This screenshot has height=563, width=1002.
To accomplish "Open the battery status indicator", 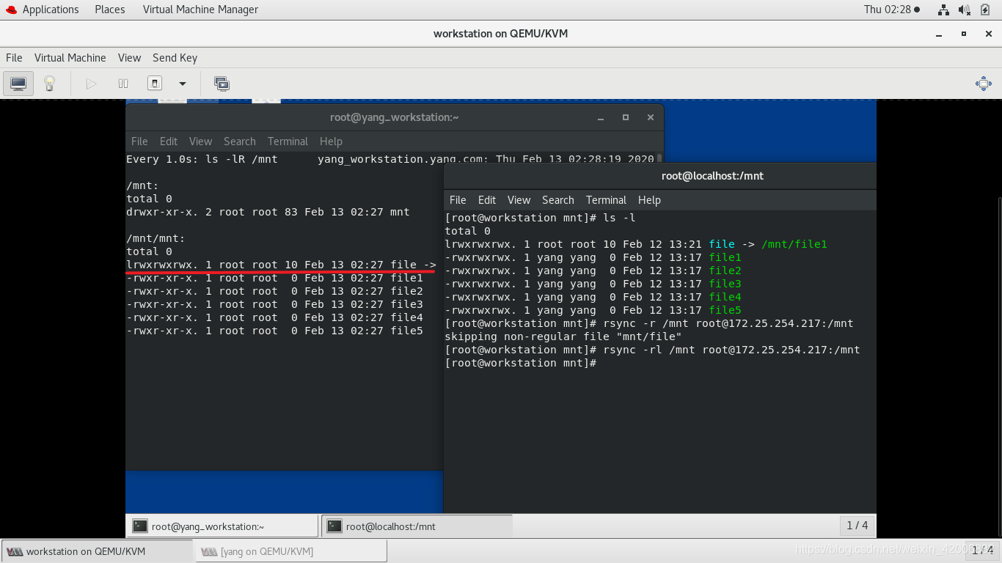I will pos(985,10).
